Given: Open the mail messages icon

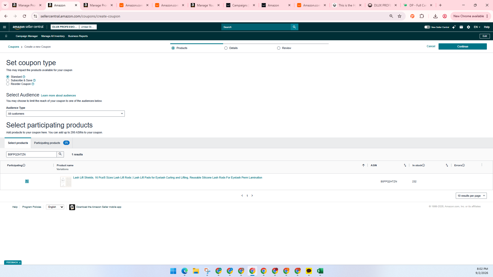Looking at the screenshot, I should [x=461, y=27].
